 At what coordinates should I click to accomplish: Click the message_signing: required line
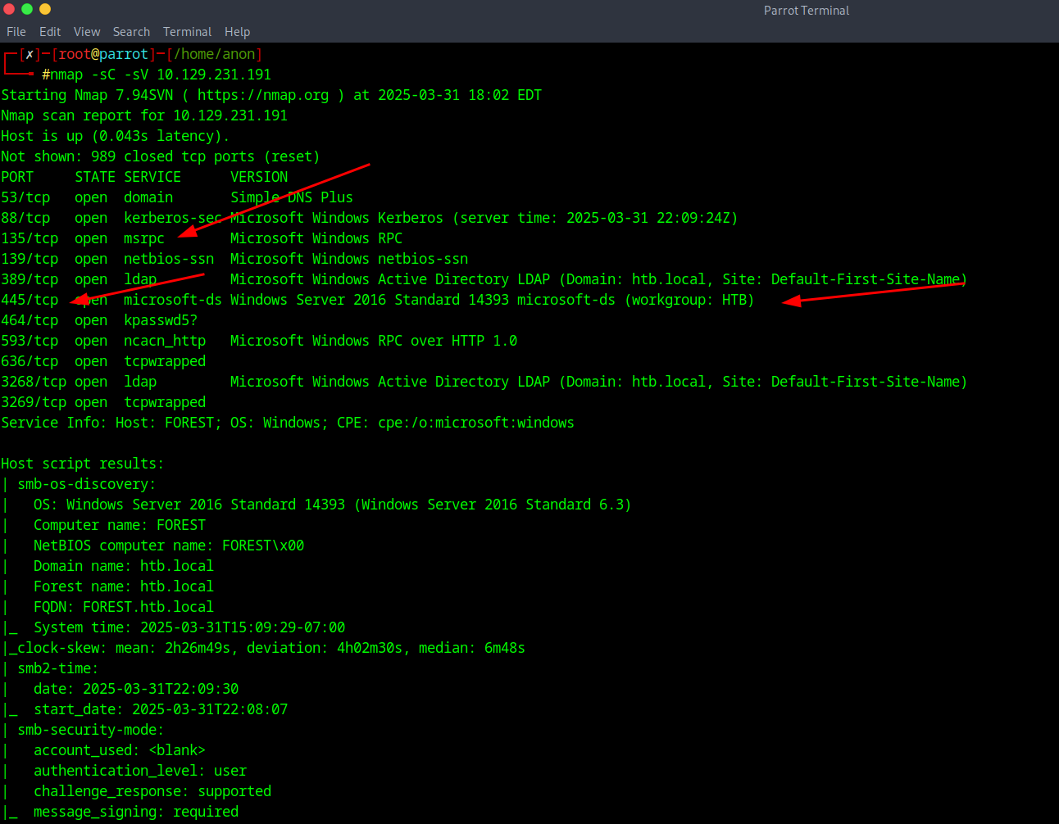[135, 812]
